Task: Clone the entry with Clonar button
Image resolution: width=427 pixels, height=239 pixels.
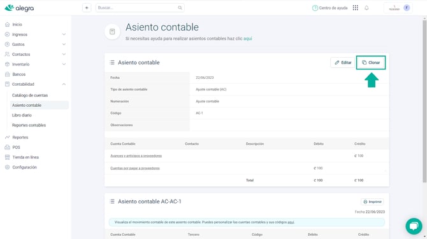Action: [x=371, y=62]
